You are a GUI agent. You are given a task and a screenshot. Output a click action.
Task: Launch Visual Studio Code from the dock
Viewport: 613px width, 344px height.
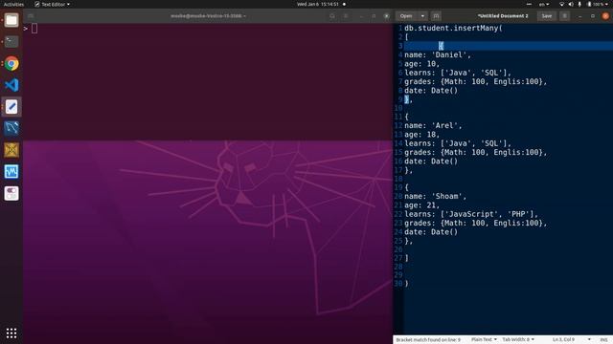tap(11, 85)
